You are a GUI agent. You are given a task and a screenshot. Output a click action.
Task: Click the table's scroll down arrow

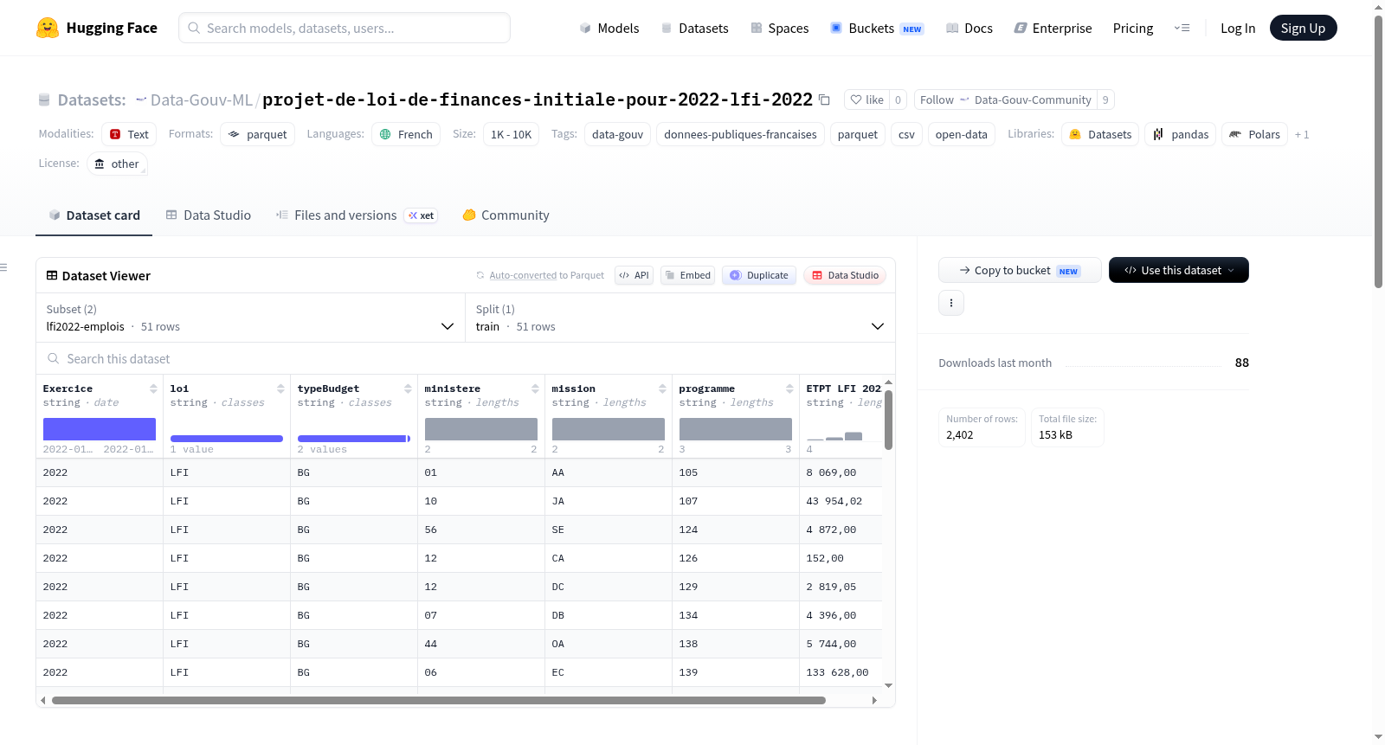[x=888, y=685]
